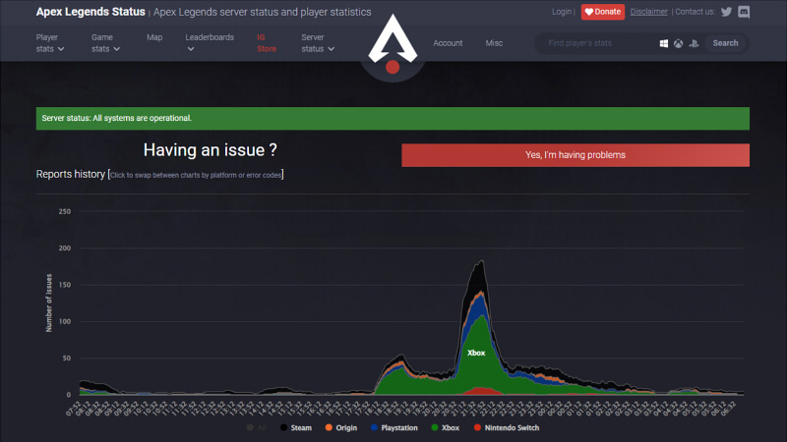This screenshot has height=442, width=787.
Task: Open the Map menu item
Action: coord(154,37)
